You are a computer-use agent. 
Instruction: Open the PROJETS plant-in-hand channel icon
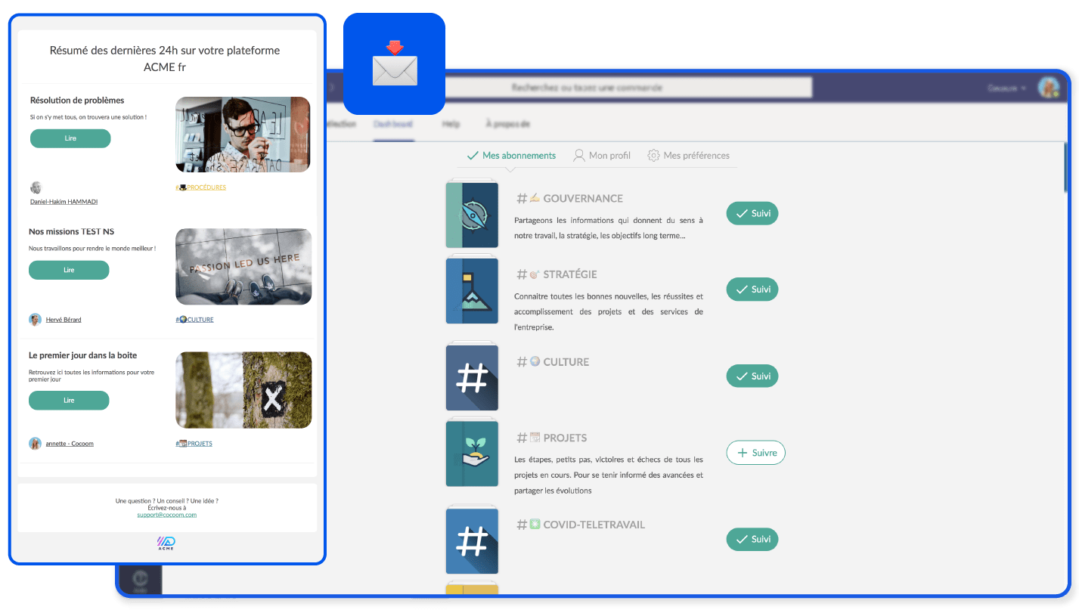tap(472, 453)
